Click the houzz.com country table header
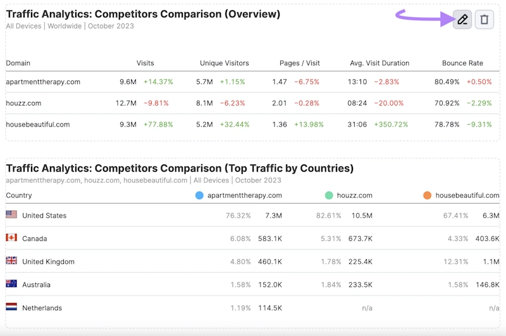The width and height of the screenshot is (506, 336). click(x=355, y=196)
